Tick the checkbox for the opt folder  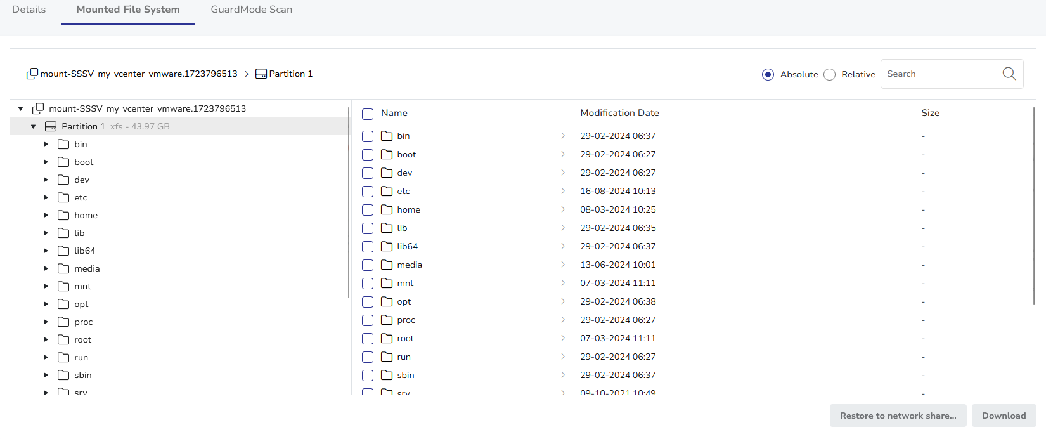368,302
